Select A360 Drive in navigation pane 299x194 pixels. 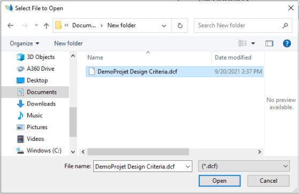[35, 69]
